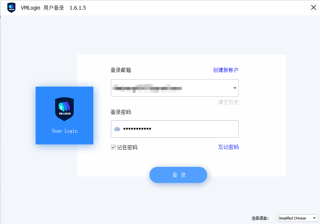Click the VMLogin shield logo in title bar
This screenshot has height=224, width=320.
click(12, 8)
